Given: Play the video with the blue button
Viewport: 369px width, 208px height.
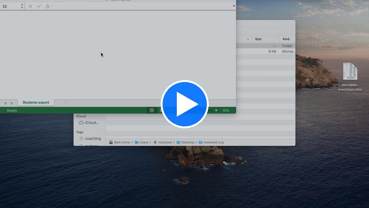Looking at the screenshot, I should (x=184, y=104).
